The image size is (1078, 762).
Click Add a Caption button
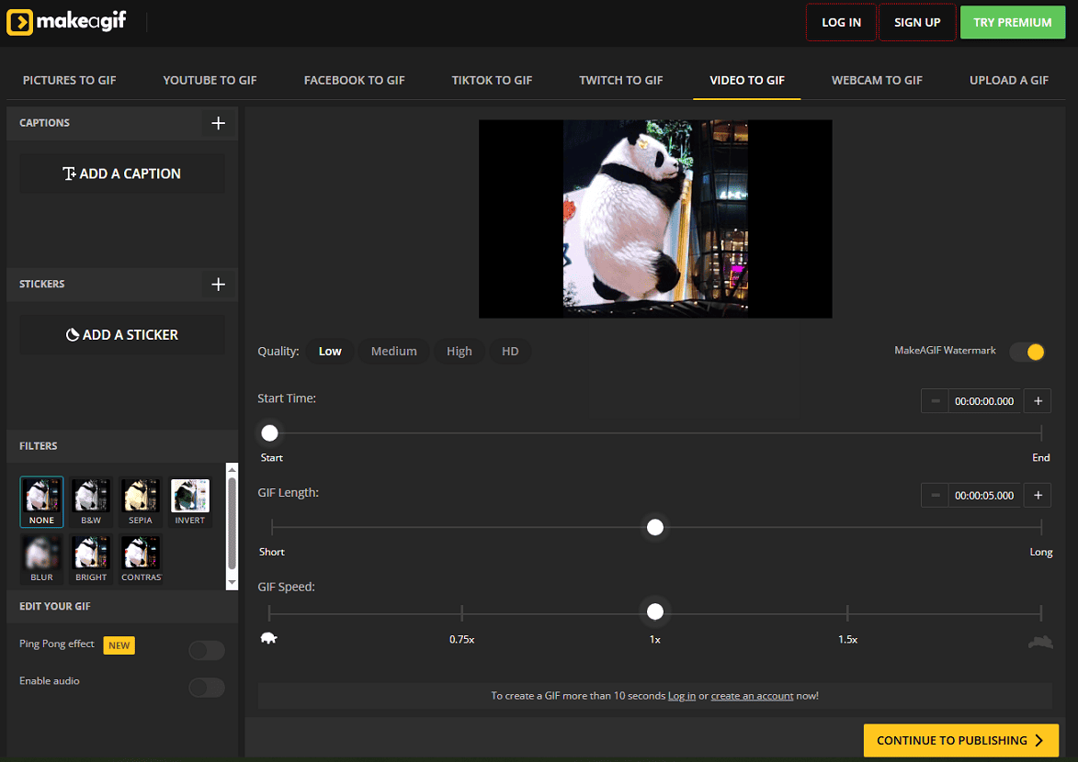121,174
